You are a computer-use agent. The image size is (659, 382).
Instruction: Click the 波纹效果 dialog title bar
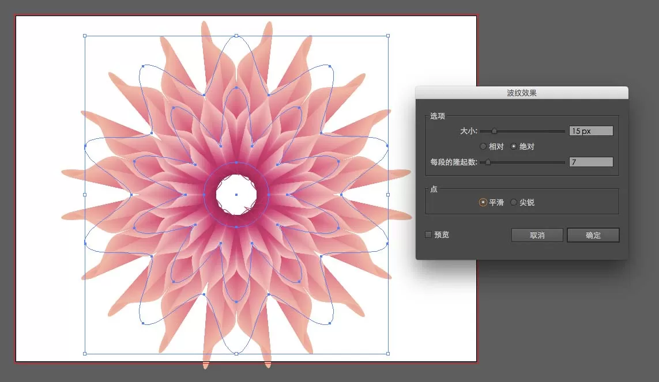(522, 93)
